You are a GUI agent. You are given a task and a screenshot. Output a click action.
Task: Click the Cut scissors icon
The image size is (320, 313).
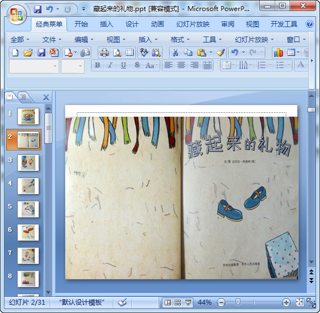(175, 53)
